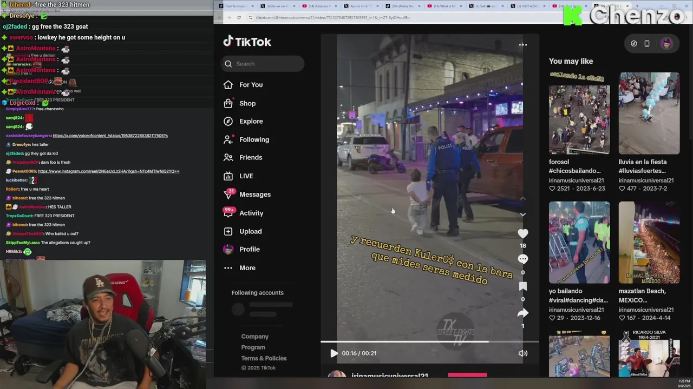Seek on the video progress bar
The width and height of the screenshot is (693, 389).
[430, 341]
